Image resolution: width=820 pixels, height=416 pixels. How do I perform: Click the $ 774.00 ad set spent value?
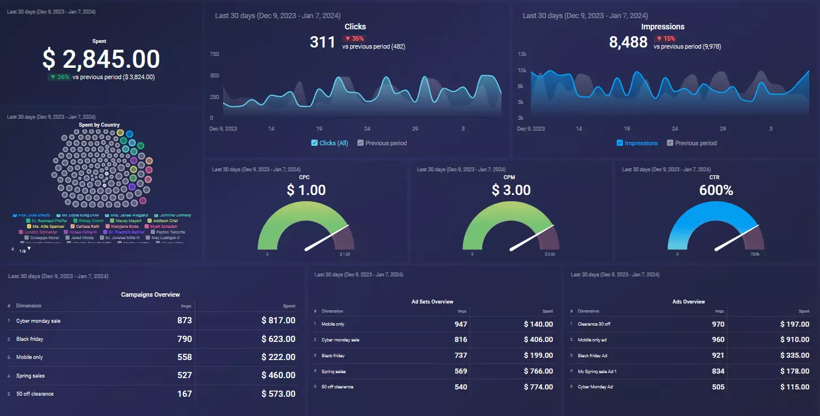point(538,387)
